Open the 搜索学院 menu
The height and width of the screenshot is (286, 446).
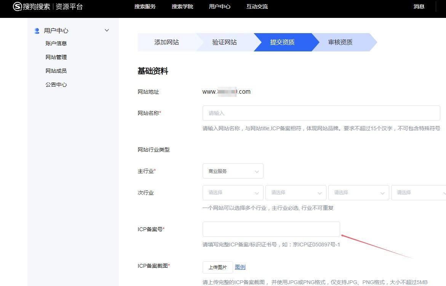(182, 6)
